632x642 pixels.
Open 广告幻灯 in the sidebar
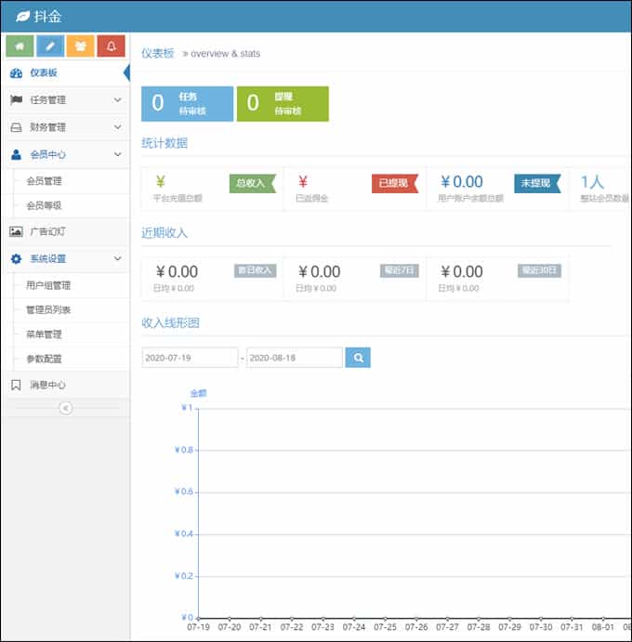[x=66, y=231]
